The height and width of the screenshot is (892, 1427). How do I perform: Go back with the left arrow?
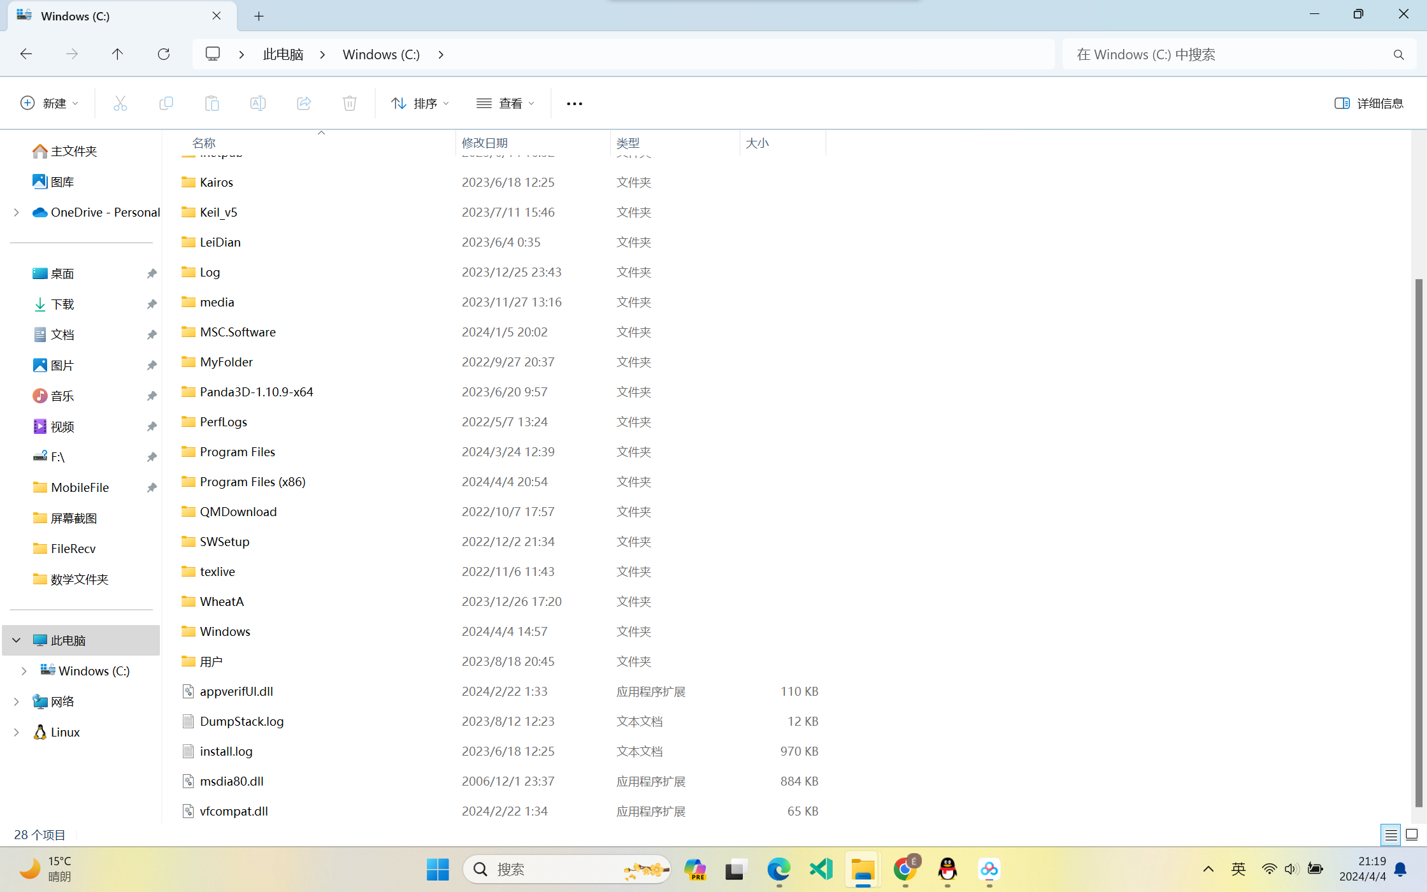26,54
